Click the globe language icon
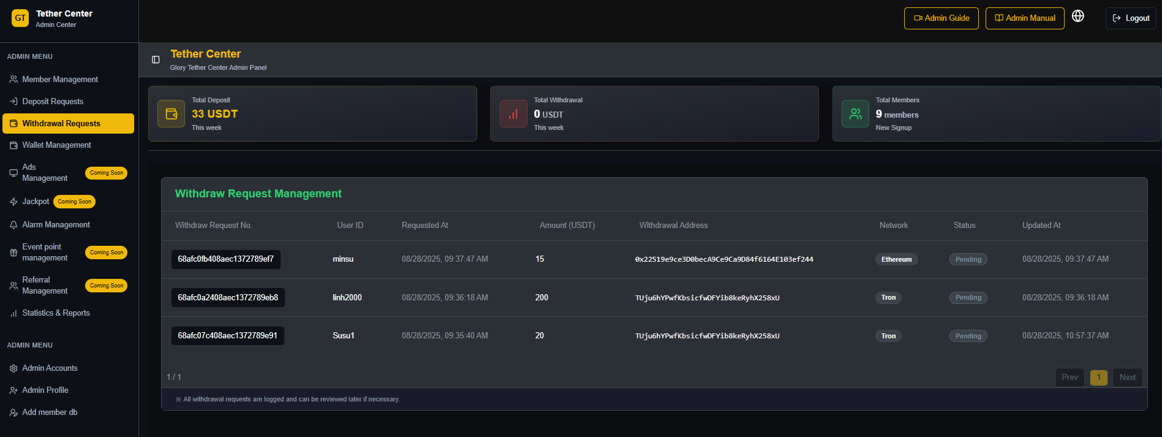This screenshot has height=437, width=1162. point(1078,17)
